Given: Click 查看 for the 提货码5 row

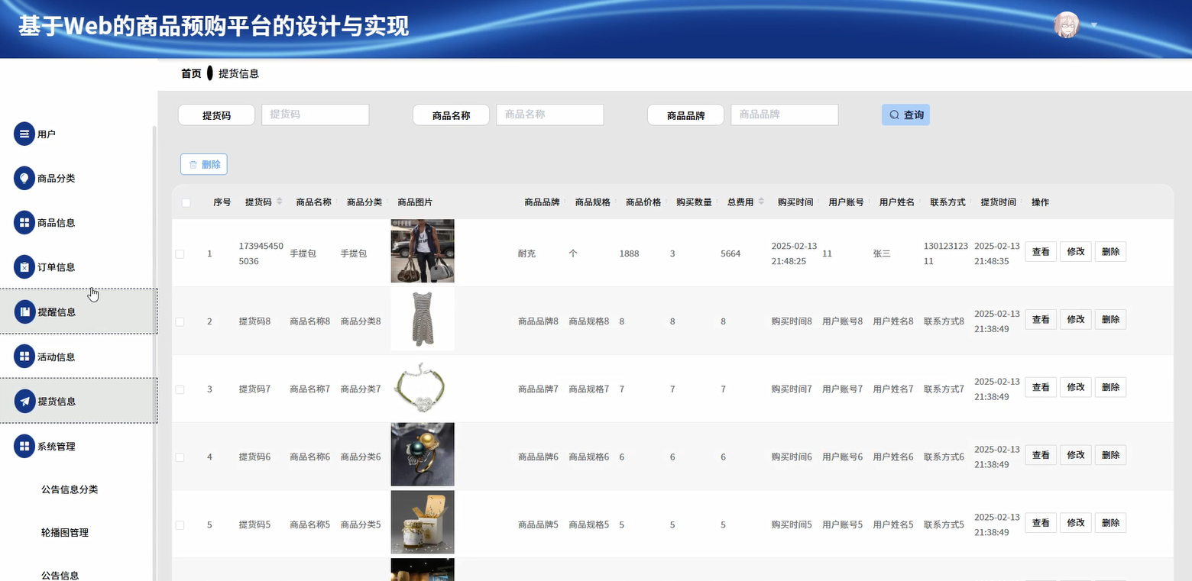Looking at the screenshot, I should tap(1041, 523).
